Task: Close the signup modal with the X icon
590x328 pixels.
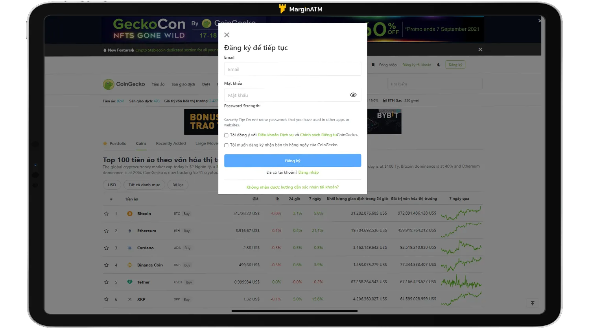Action: click(227, 35)
